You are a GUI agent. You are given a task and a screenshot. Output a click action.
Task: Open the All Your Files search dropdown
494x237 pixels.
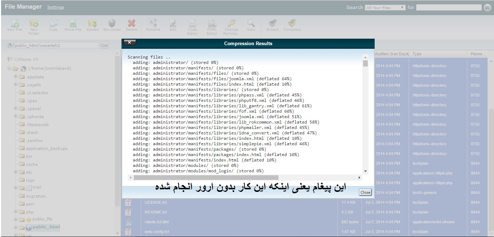coord(386,8)
